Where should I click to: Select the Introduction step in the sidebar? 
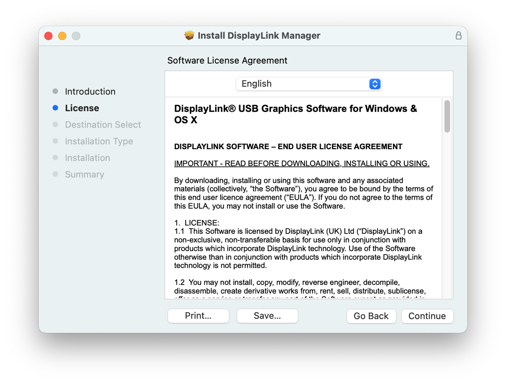[x=90, y=91]
